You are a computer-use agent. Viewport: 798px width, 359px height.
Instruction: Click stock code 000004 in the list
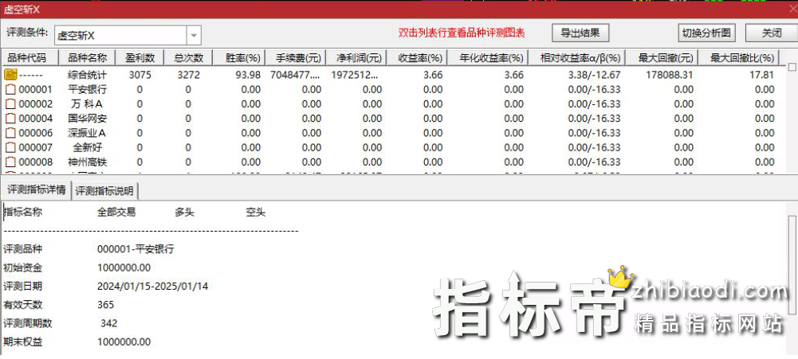(36, 119)
